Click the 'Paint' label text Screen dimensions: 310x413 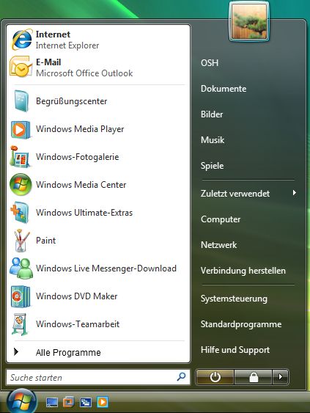[x=45, y=241]
